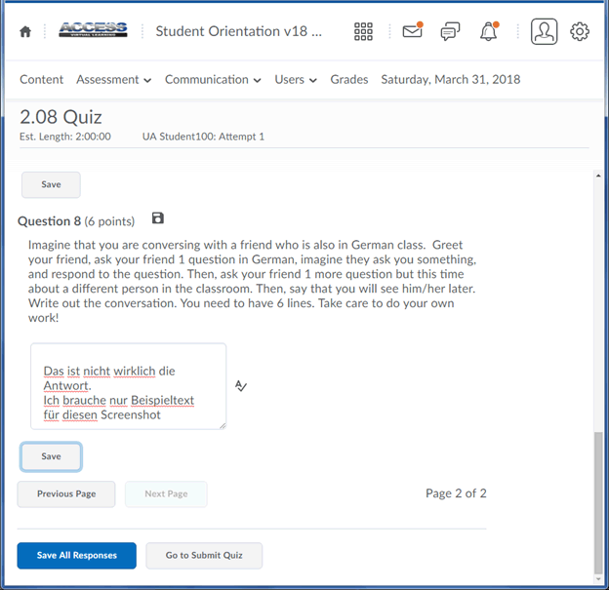Open the user profile avatar menu
The image size is (609, 590).
click(x=544, y=32)
